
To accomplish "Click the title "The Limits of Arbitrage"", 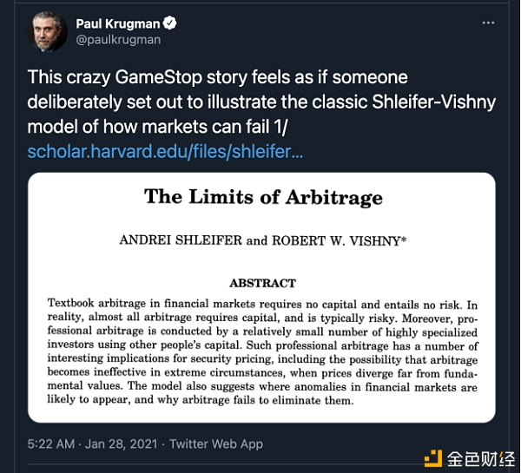I will tap(263, 196).
